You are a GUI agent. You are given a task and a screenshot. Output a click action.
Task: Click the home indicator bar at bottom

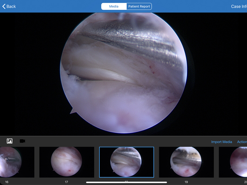[127, 183]
